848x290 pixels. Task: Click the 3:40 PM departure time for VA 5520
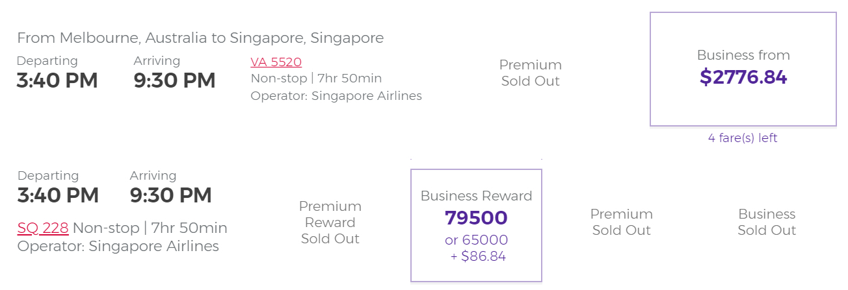[x=57, y=80]
